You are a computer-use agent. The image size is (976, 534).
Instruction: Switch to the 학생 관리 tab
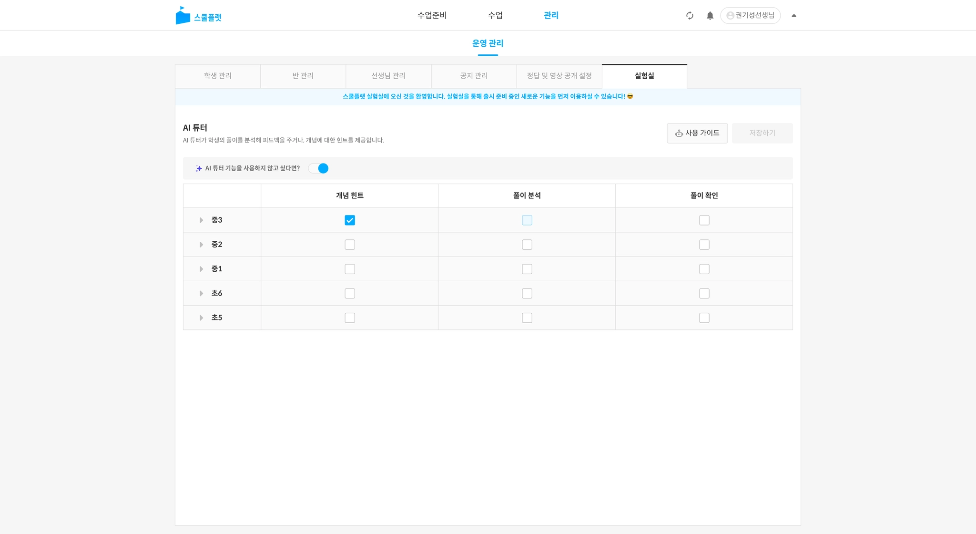coord(218,76)
